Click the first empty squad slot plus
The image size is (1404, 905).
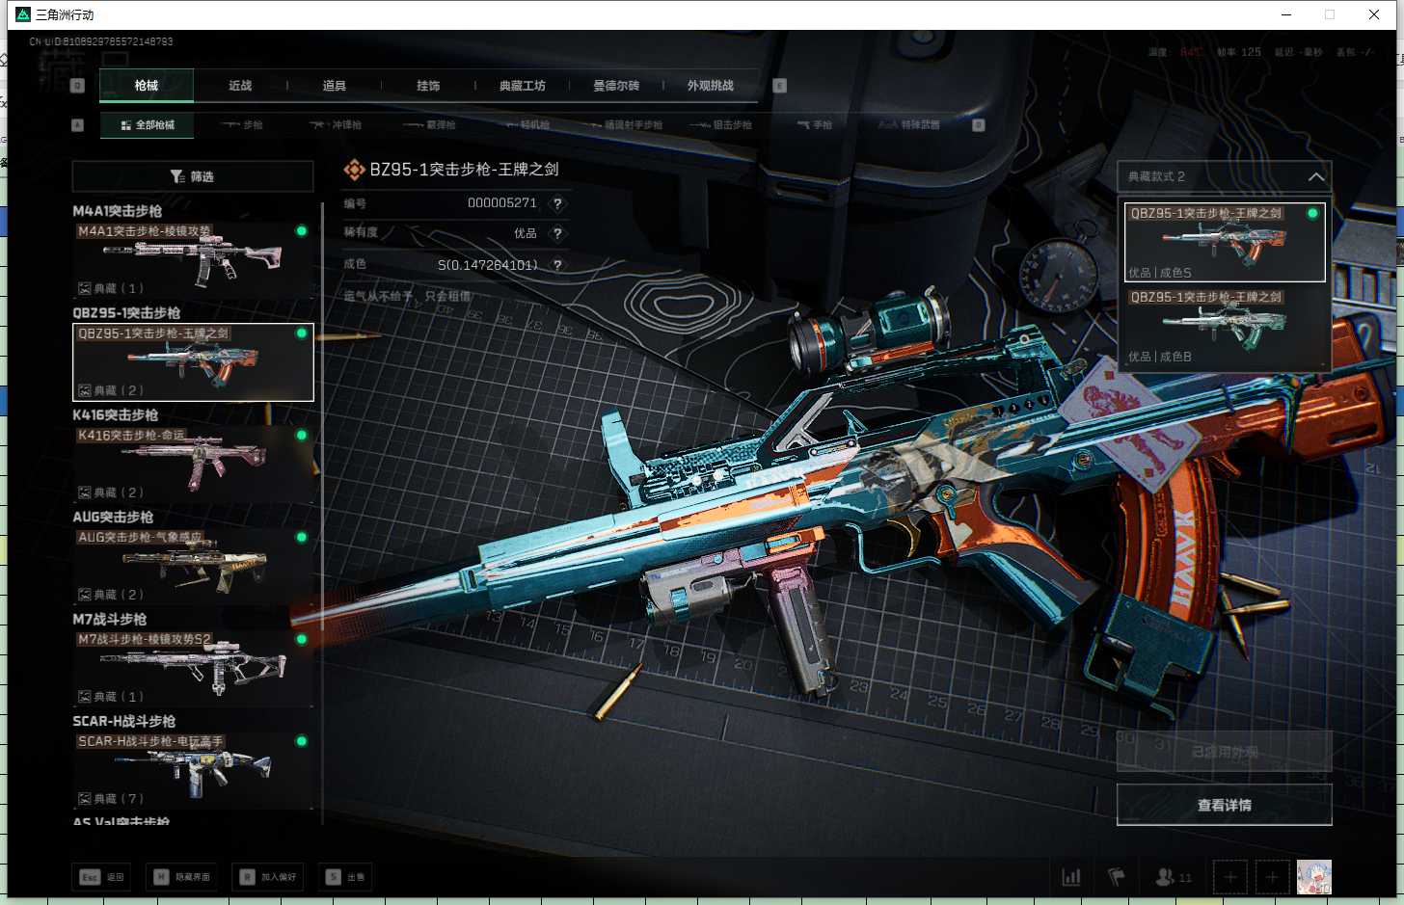click(1230, 877)
